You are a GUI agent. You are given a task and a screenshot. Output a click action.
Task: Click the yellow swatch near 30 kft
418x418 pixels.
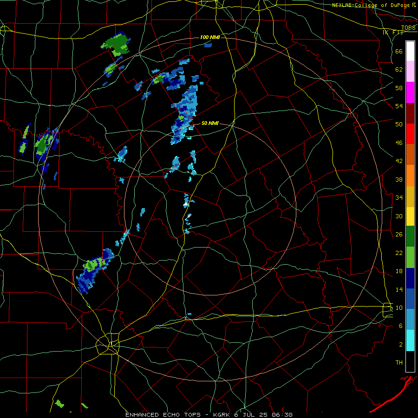click(410, 216)
